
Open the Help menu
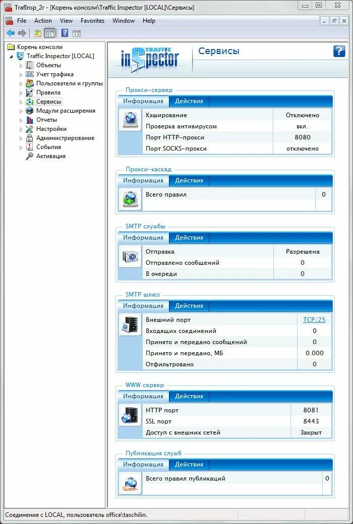(149, 21)
